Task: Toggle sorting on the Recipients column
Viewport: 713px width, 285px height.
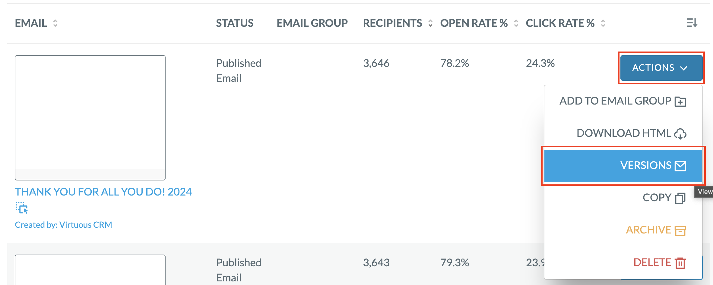Action: [x=430, y=23]
